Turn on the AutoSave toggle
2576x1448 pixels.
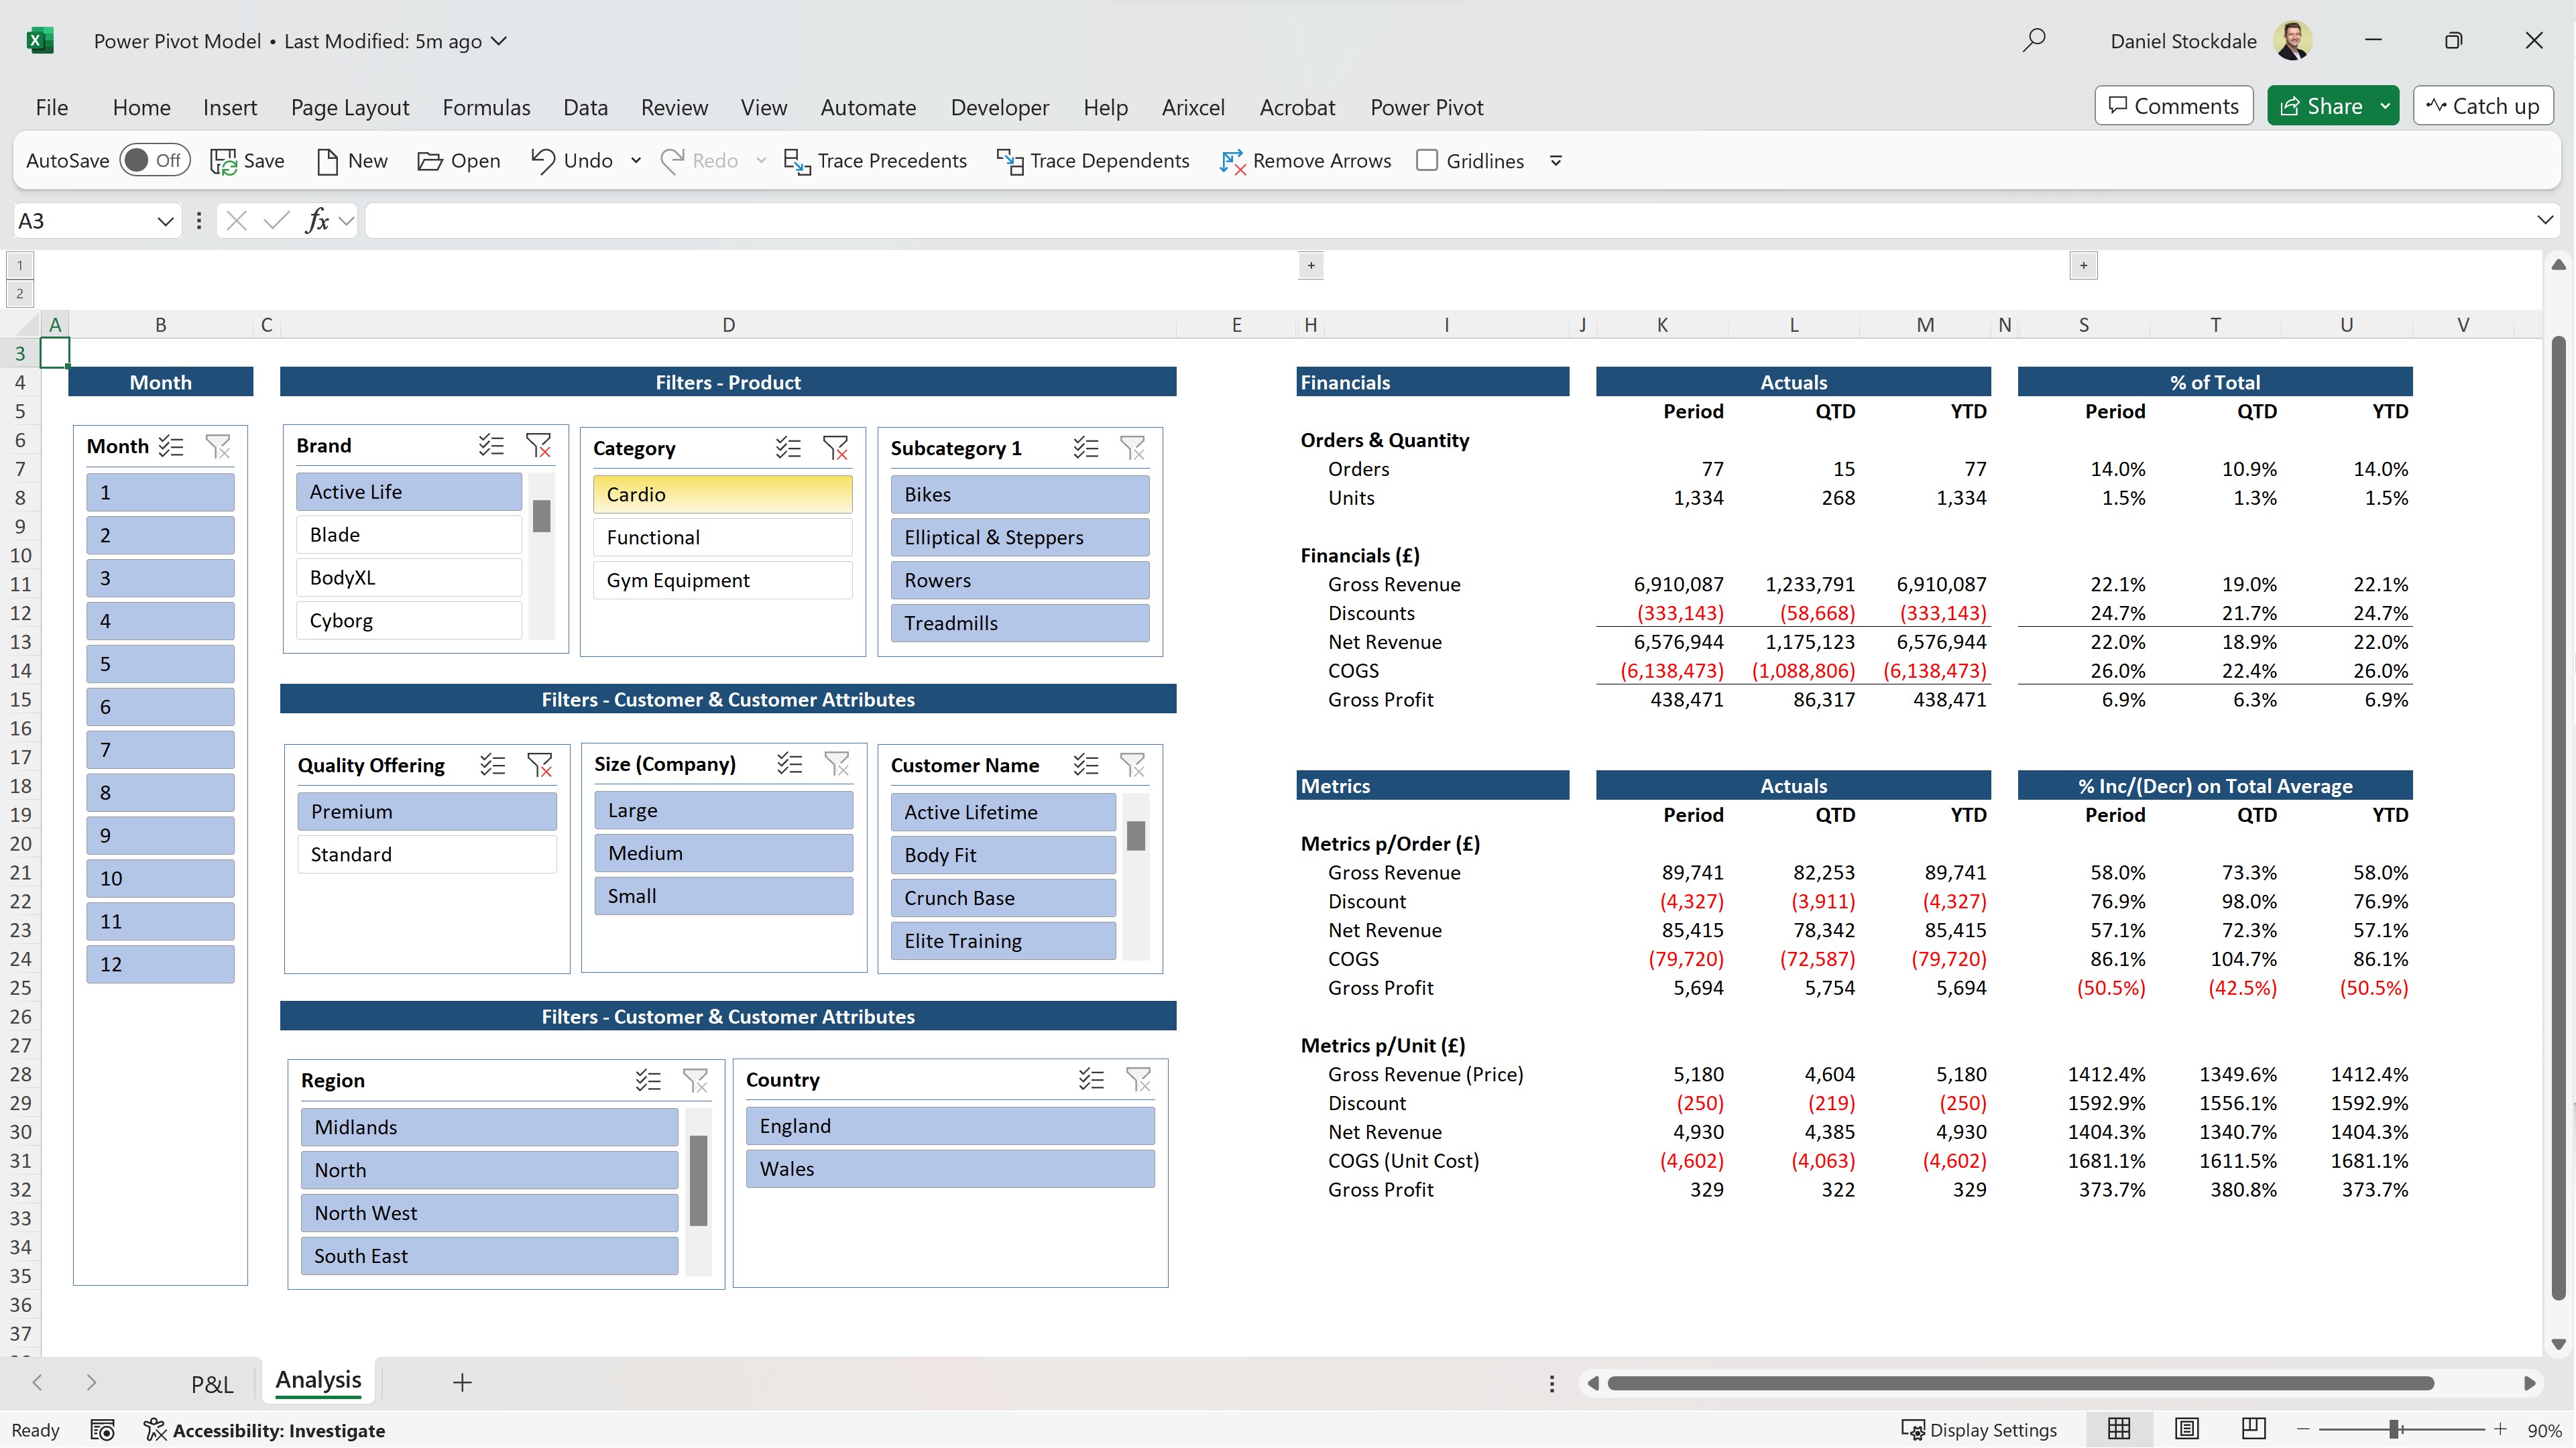coord(154,160)
